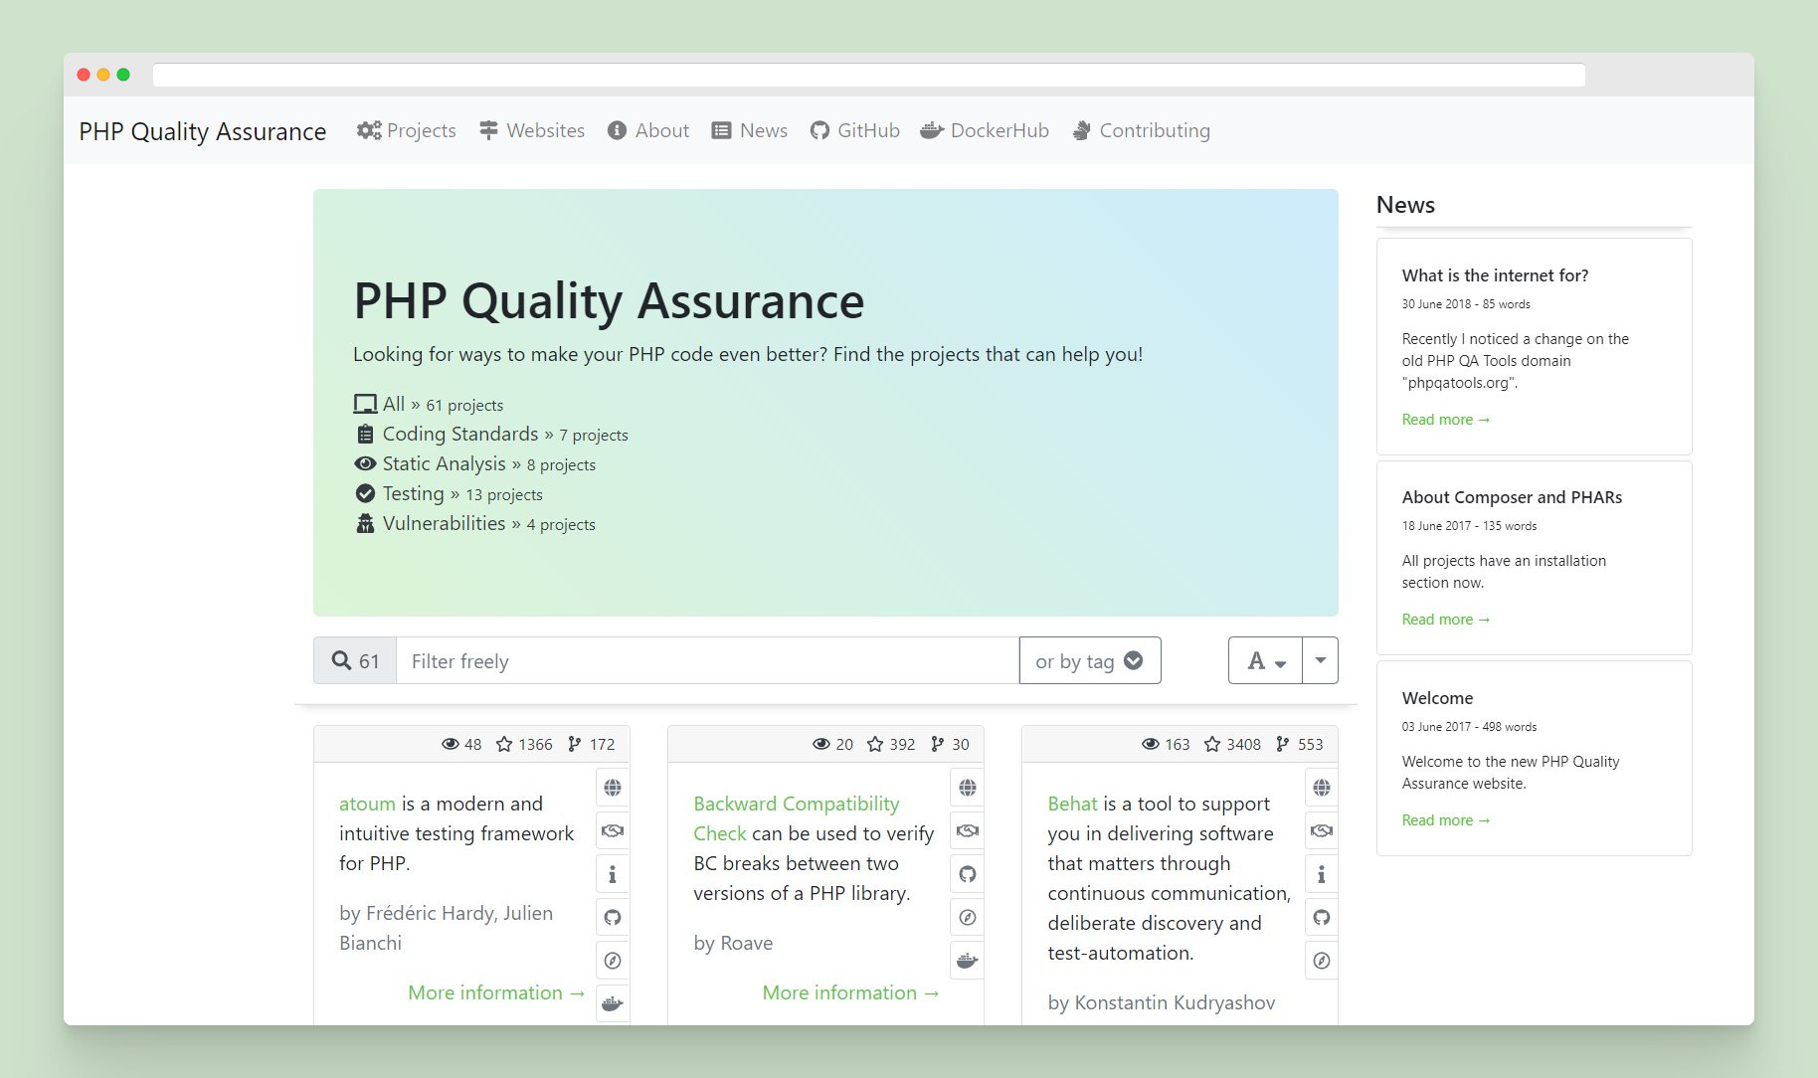Image resolution: width=1818 pixels, height=1078 pixels.
Task: Click the compass icon on Behat card
Action: click(x=1321, y=961)
